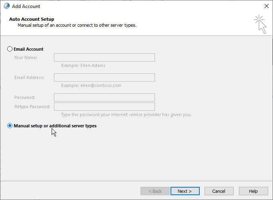Viewport: 273px width, 200px height.
Task: Click inside the Your Name text field
Action: [104, 57]
